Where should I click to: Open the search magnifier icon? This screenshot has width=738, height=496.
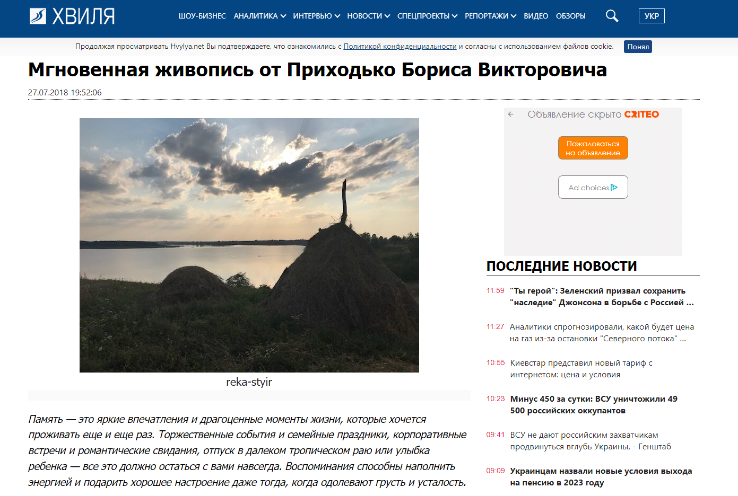pyautogui.click(x=612, y=16)
